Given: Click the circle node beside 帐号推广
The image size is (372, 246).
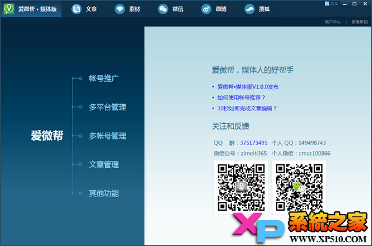Looking at the screenshot, I should (x=80, y=78).
